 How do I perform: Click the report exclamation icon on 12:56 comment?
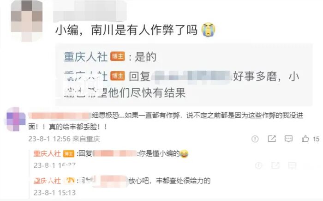[x=255, y=139]
